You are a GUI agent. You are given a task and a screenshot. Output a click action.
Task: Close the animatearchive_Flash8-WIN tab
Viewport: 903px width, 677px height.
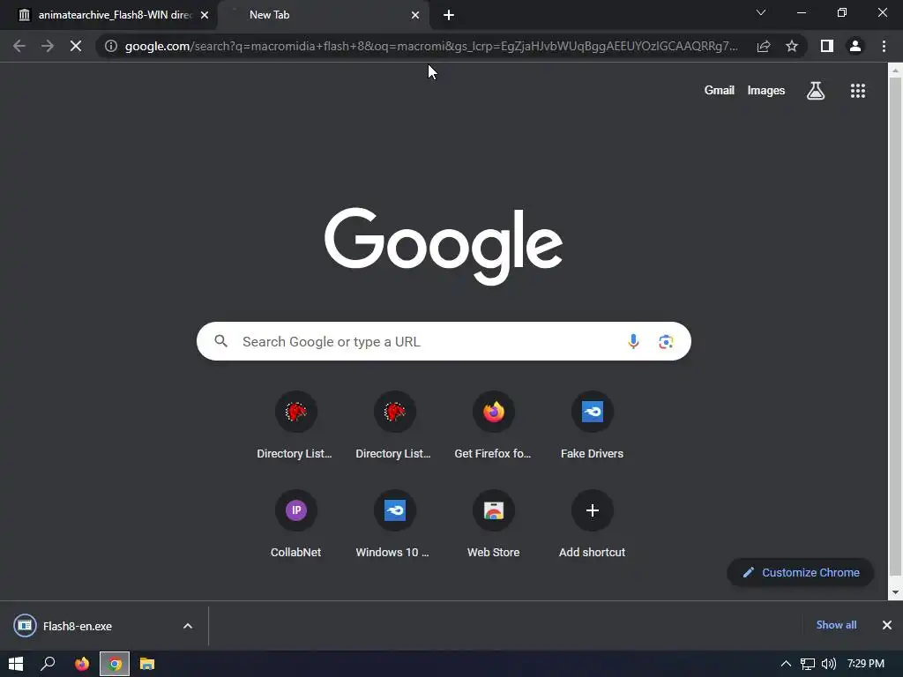tap(205, 15)
